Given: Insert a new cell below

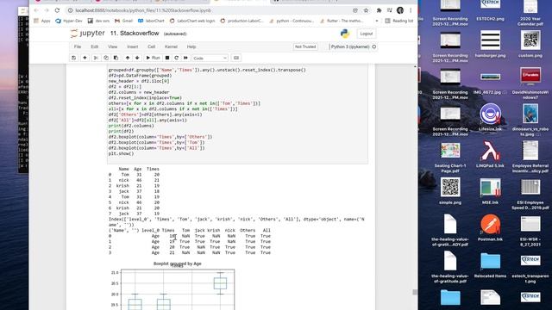Looking at the screenshot, I should pos(85,58).
